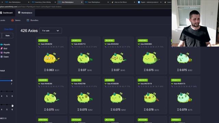The width and height of the screenshot is (219, 123).
Task: Open Axie #4578170 listing at 0.078
Action: pos(151,95)
